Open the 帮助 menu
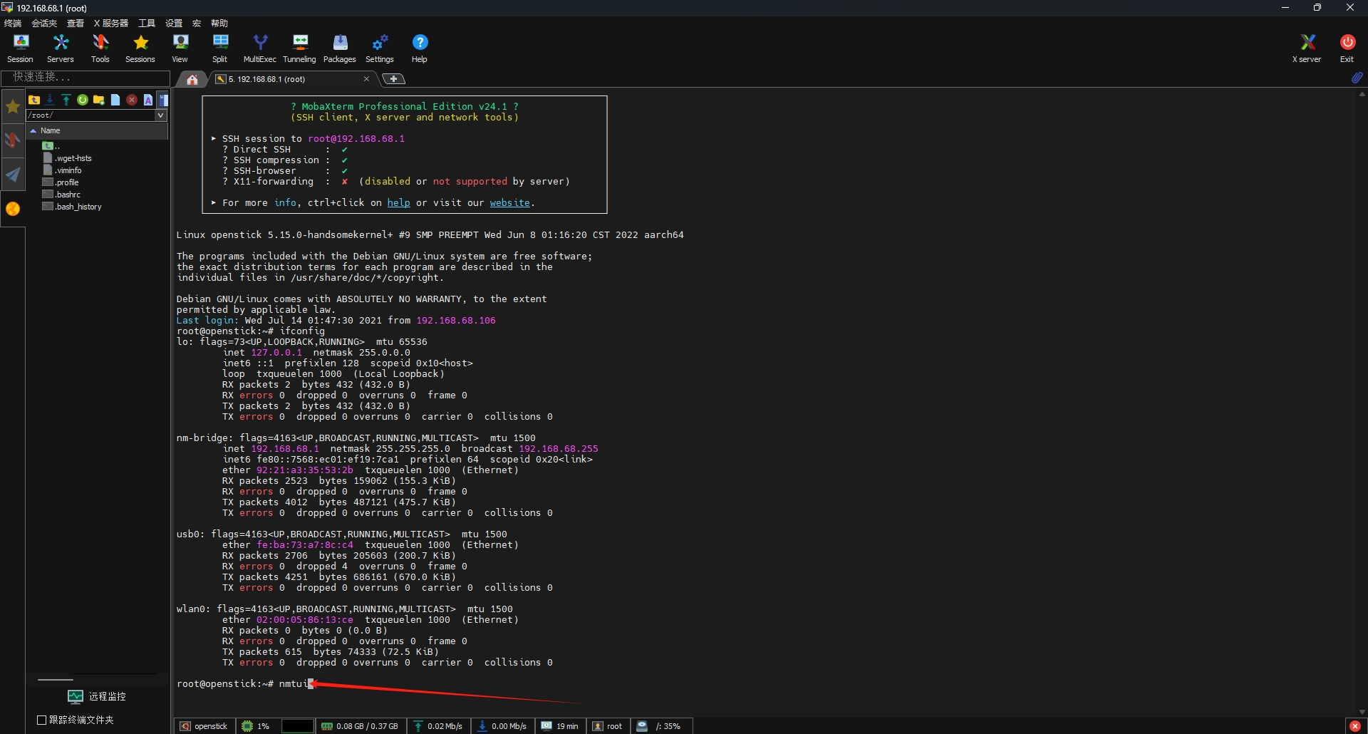 point(219,24)
